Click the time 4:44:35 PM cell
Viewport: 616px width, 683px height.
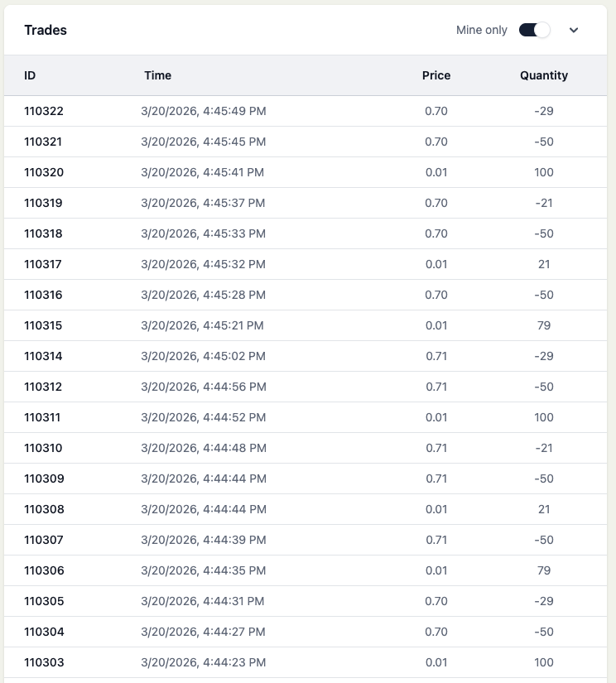204,570
